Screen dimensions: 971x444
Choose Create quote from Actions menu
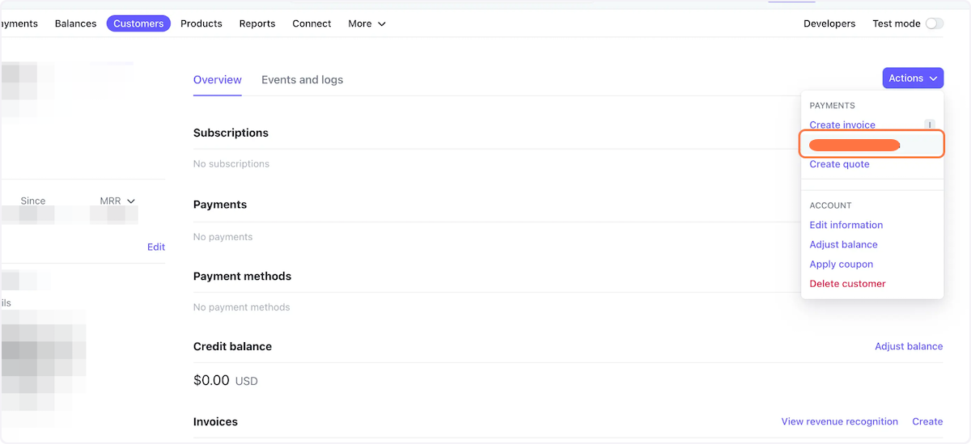(839, 164)
